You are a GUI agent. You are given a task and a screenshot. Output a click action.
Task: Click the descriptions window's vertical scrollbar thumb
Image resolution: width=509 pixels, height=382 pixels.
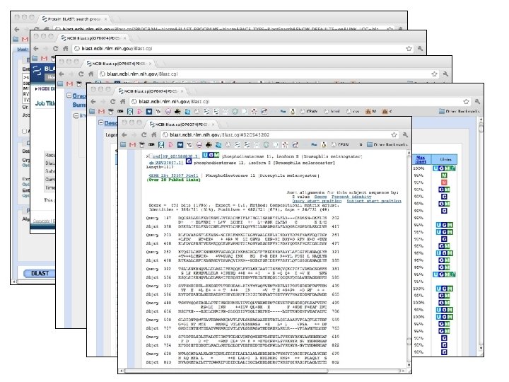[481, 128]
